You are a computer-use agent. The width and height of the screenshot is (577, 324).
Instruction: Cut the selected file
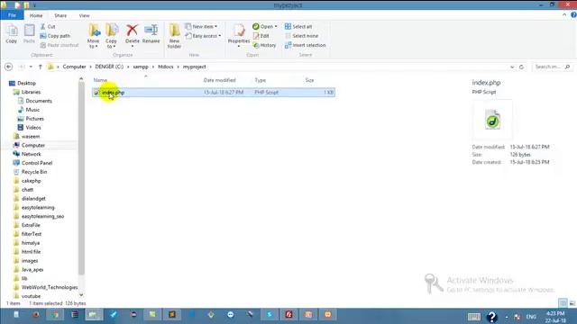coord(48,26)
